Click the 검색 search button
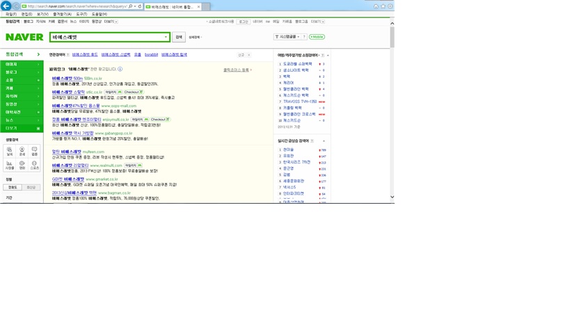Viewport: 570px width, 320px height. (179, 37)
